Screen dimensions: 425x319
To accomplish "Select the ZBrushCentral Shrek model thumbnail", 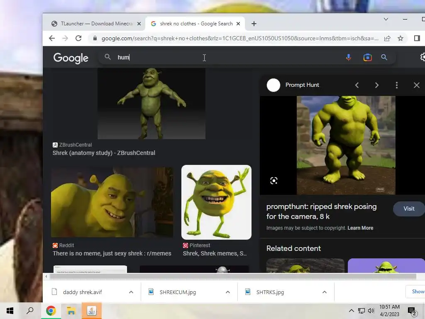I will (151, 103).
